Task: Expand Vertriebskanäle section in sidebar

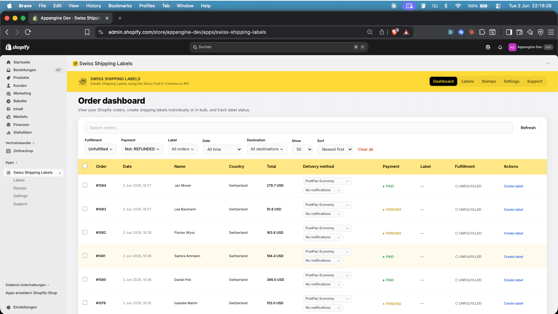Action: coord(20,143)
